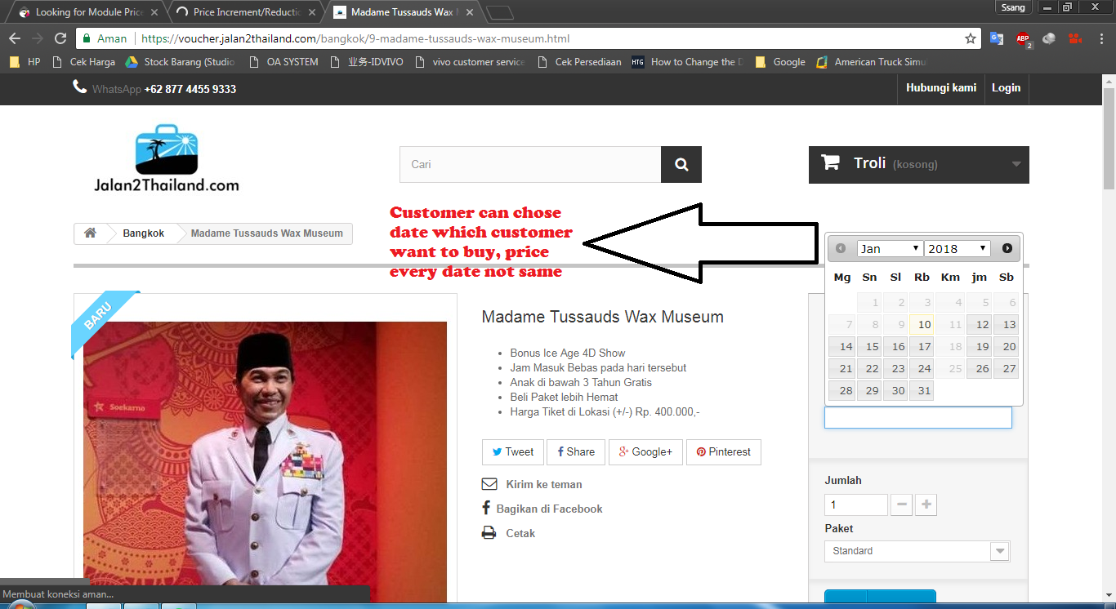Decrease quantity with the minus button
Viewport: 1116px width, 609px height.
click(902, 505)
